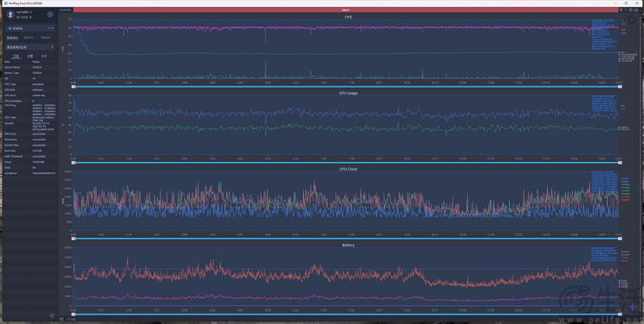The width and height of the screenshot is (644, 324).
Task: Click the CPU Arch value arm64-v8a
Action: pos(39,95)
